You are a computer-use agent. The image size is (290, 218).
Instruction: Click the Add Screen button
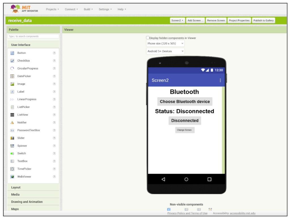coord(195,20)
